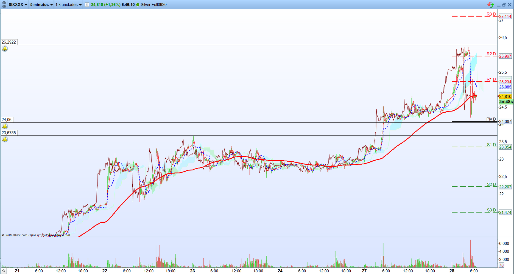The width and height of the screenshot is (514, 274).
Task: Click the green market status dot
Action: pos(138,5)
